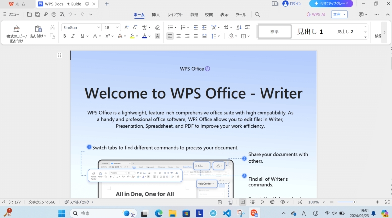
Task: Click the yellow highlight color button
Action: [x=132, y=36]
